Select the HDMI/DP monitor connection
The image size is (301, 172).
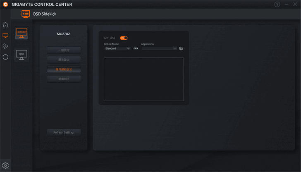pyautogui.click(x=21, y=33)
